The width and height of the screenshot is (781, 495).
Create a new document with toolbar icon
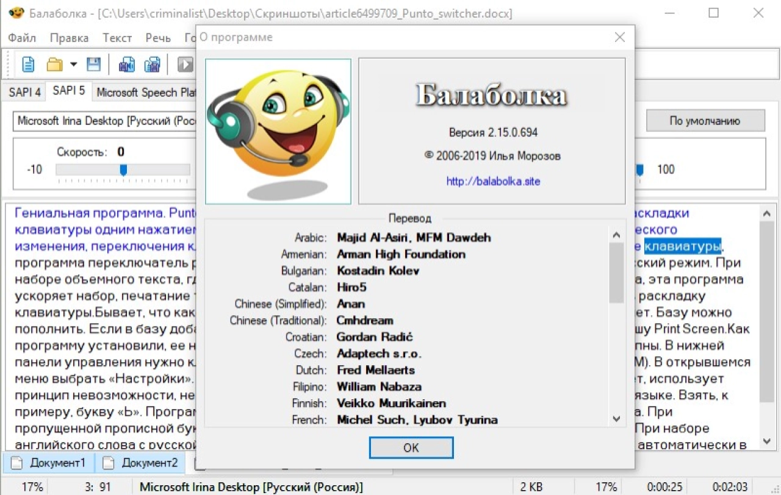(29, 64)
